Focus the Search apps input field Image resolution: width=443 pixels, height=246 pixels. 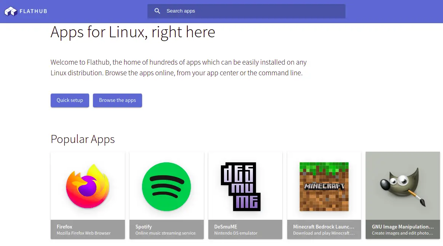[x=246, y=11]
